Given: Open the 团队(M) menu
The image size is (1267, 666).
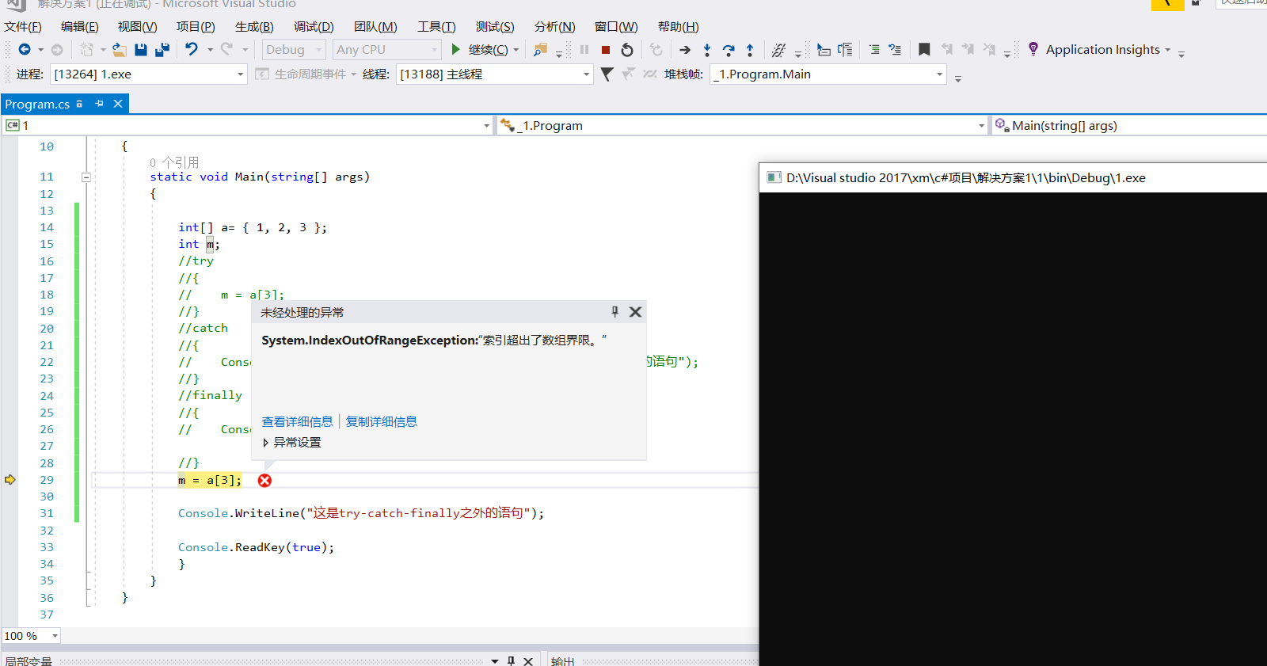Looking at the screenshot, I should click(375, 27).
